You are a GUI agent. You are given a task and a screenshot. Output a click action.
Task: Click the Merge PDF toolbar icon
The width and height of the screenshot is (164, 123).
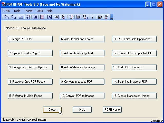coord(6,17)
